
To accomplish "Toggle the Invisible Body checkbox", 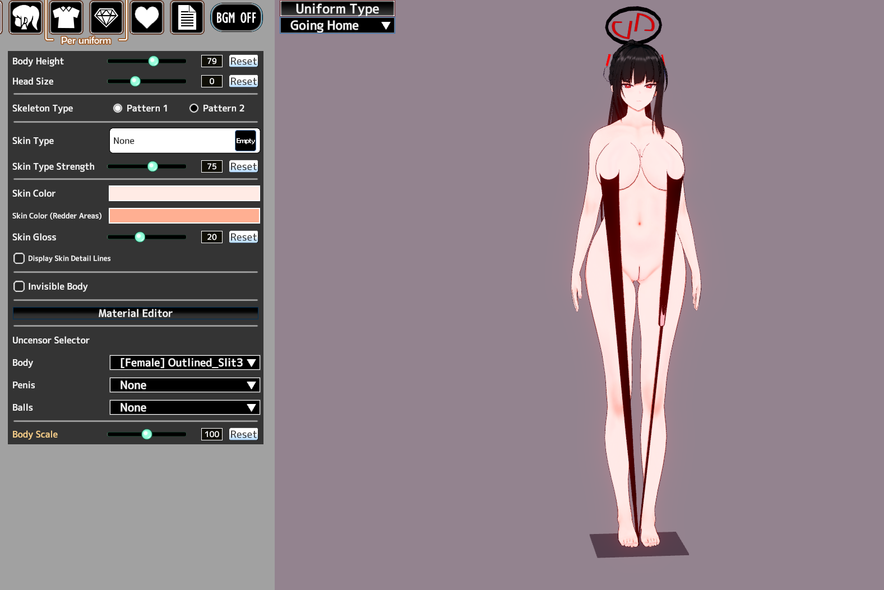I will 19,286.
